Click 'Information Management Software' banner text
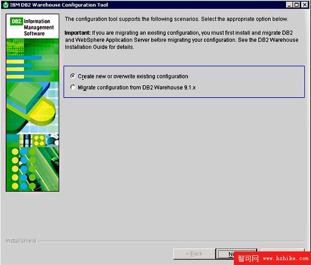311x265 pixels. tap(39, 27)
